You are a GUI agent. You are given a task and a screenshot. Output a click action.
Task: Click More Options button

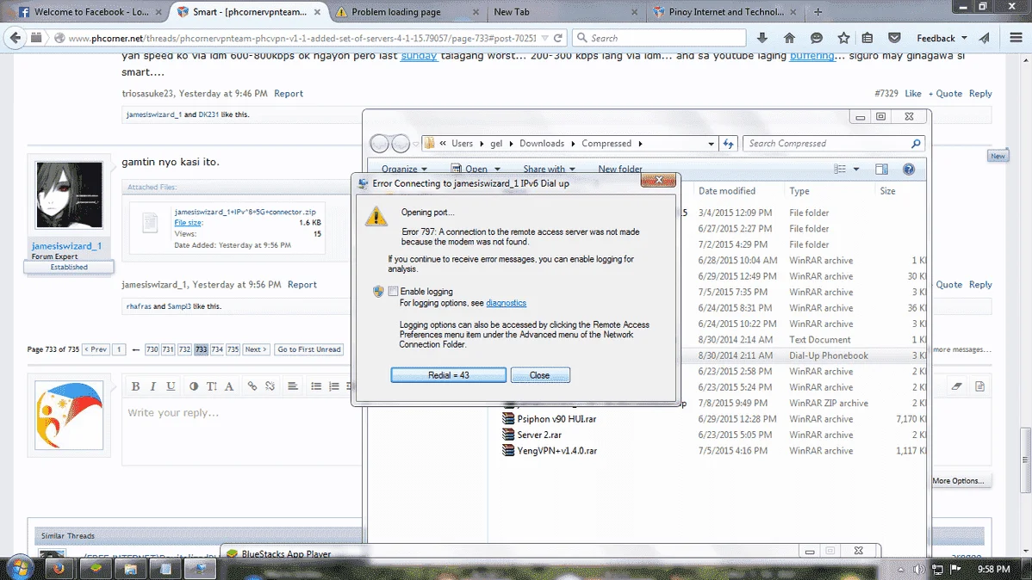[958, 481]
